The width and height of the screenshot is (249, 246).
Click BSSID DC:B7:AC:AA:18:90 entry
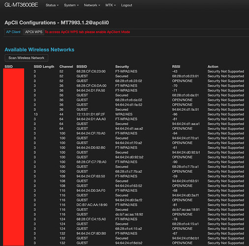(92, 205)
